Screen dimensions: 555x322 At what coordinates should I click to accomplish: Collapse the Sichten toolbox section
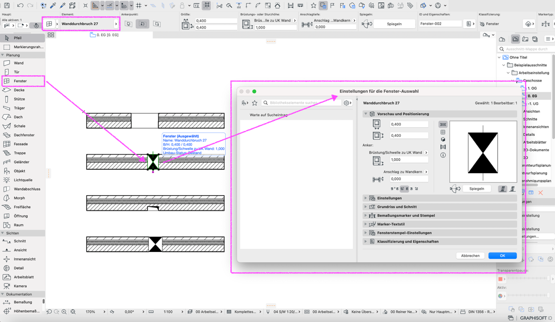click(2, 233)
